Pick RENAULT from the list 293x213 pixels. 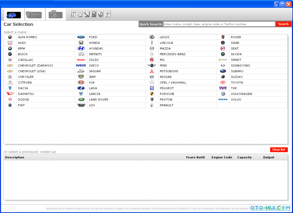[167, 105]
